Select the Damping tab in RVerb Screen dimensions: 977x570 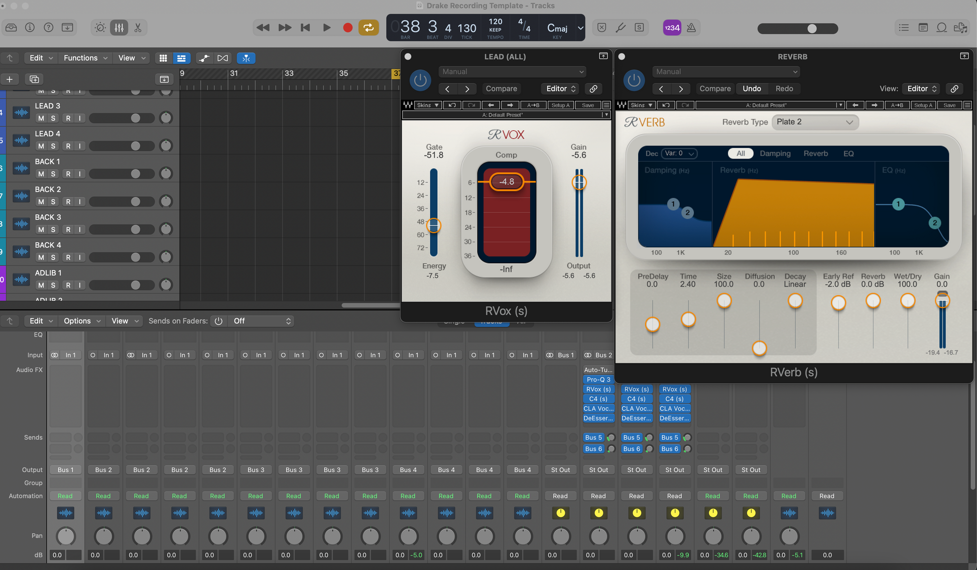pyautogui.click(x=775, y=154)
